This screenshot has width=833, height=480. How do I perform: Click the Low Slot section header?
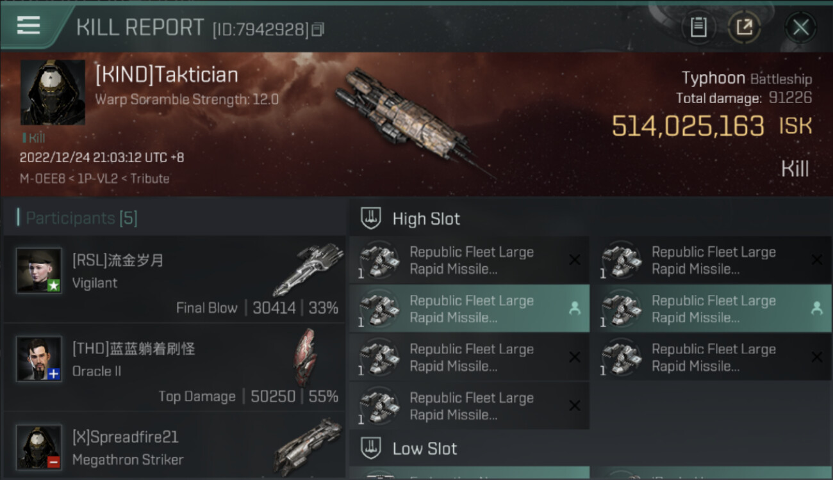coord(424,449)
